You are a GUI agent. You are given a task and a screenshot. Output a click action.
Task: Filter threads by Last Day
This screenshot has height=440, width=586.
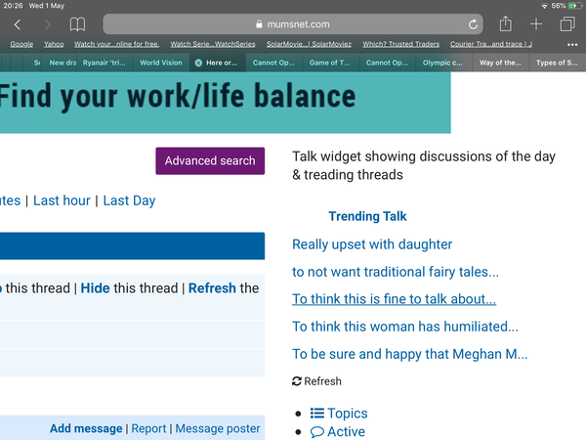[x=129, y=200]
